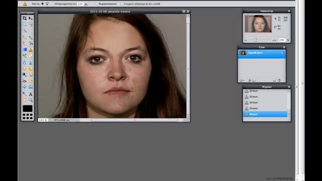Screen dimensions: 322x181
Task: Select the rectangular Marquee tool
Action: [25, 24]
